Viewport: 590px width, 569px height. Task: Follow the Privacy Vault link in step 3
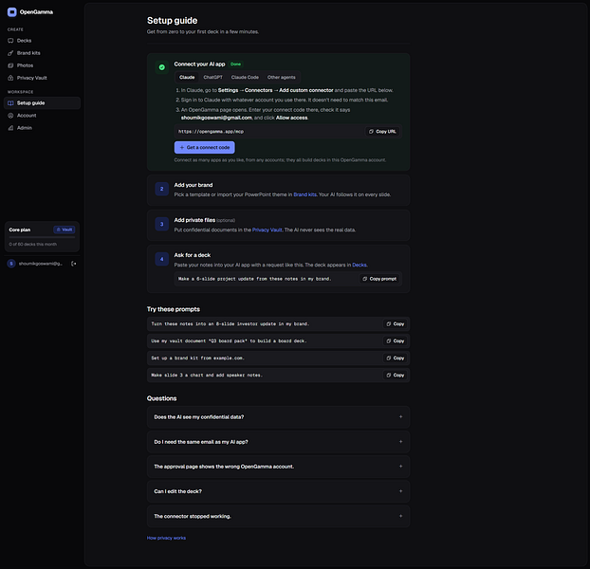click(267, 230)
